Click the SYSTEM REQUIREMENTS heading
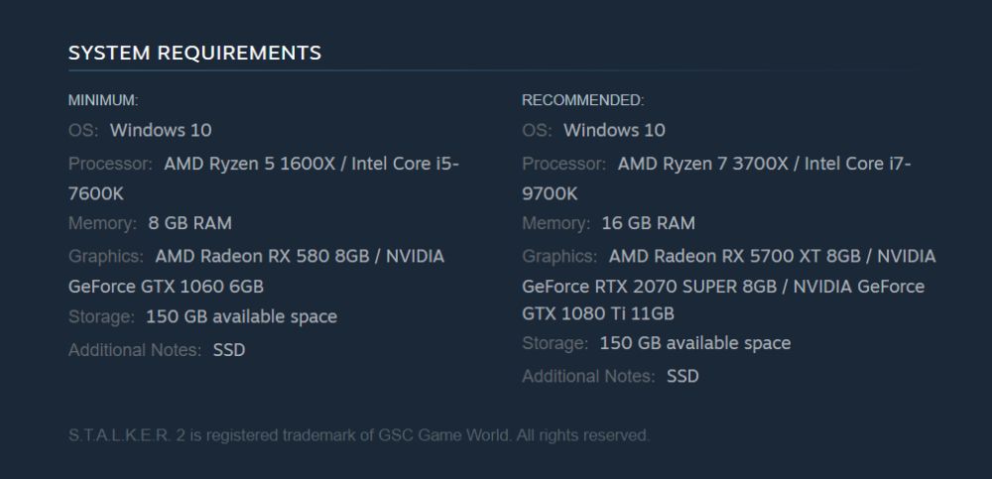992x479 pixels. click(x=194, y=53)
